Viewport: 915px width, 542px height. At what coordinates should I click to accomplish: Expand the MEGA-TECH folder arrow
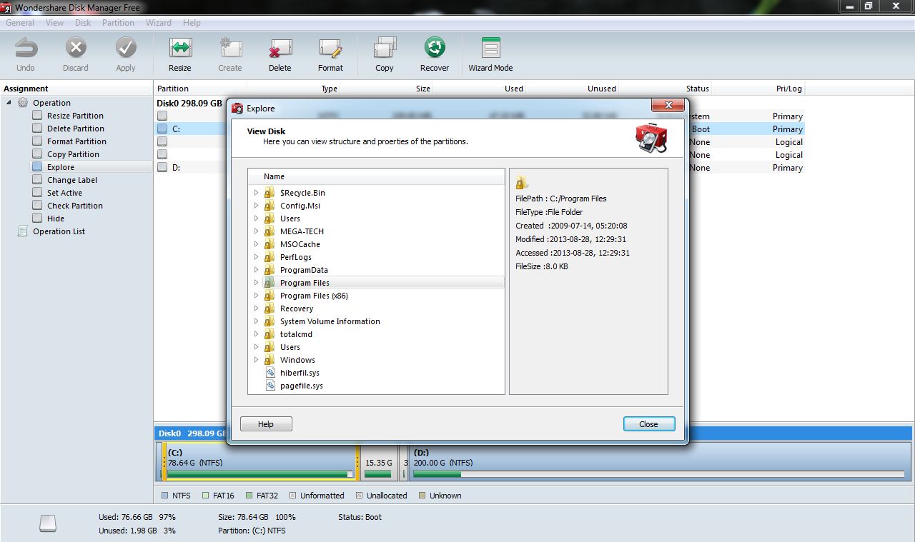tap(257, 231)
